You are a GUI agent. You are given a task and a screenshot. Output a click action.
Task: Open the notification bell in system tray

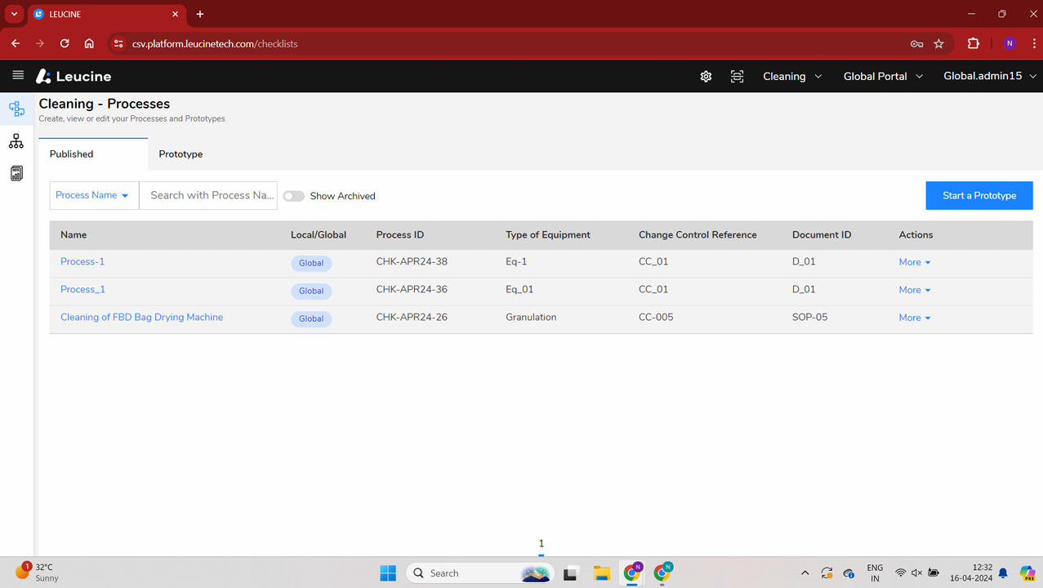1003,573
